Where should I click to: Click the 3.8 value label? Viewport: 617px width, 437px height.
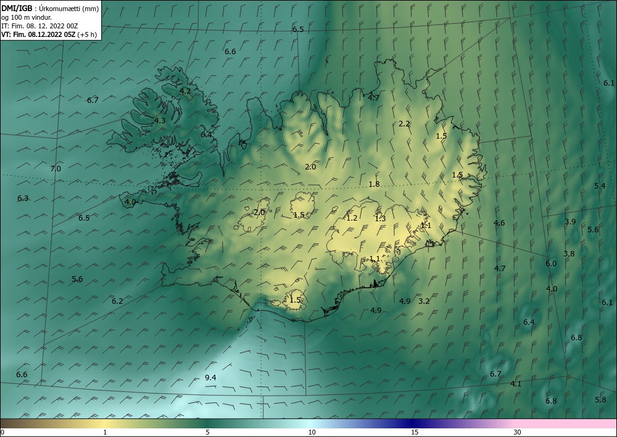click(x=569, y=254)
